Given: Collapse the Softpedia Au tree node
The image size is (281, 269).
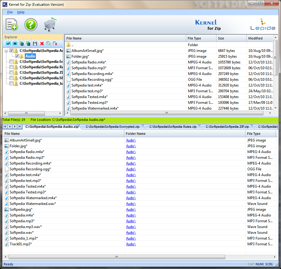Looking at the screenshot, I should coord(6,51).
